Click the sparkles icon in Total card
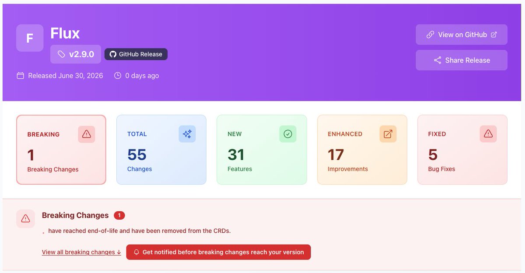The width and height of the screenshot is (525, 273). [x=187, y=134]
